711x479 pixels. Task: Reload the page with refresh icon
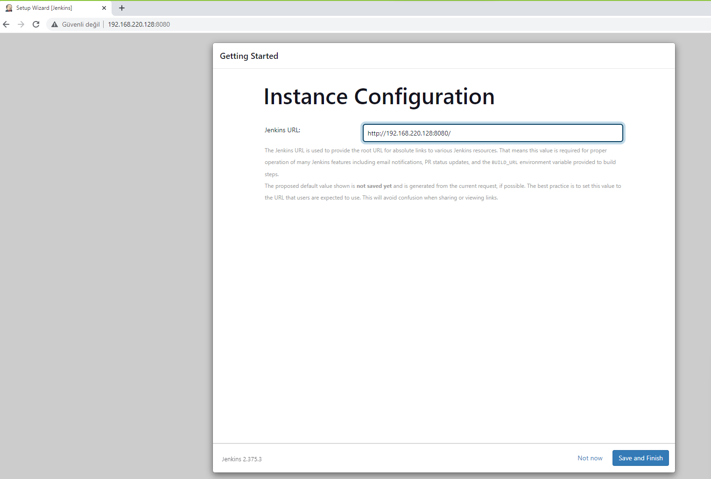pos(36,24)
